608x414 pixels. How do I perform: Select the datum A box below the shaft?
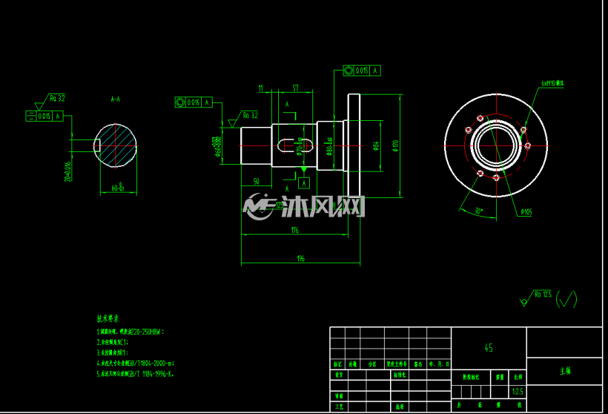point(304,183)
